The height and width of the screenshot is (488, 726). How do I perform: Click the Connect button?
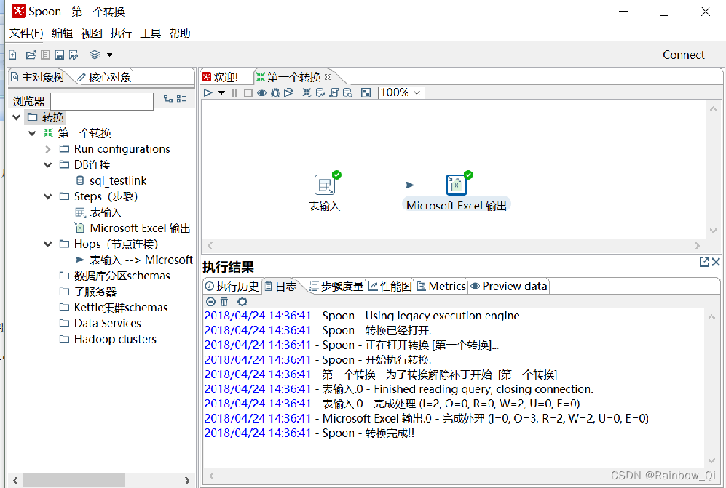pos(684,55)
